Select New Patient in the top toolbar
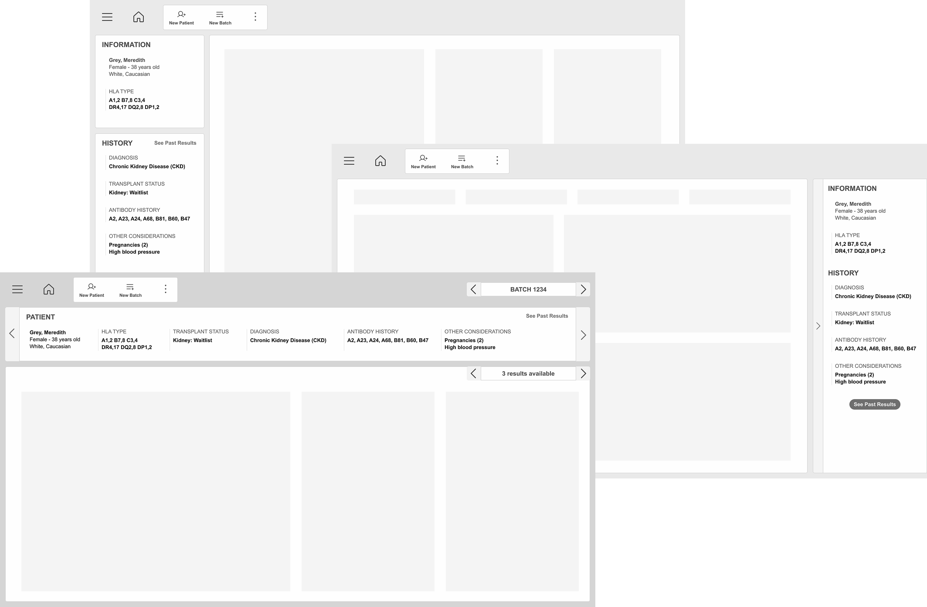 coord(181,17)
